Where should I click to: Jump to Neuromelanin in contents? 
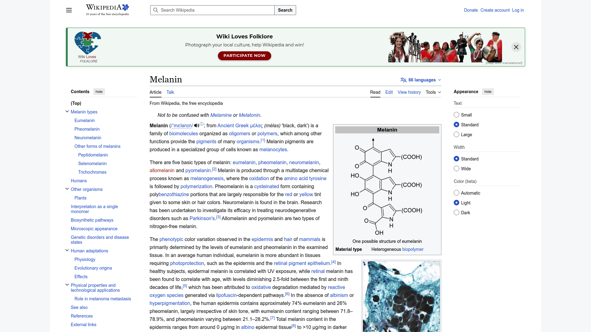point(88,138)
